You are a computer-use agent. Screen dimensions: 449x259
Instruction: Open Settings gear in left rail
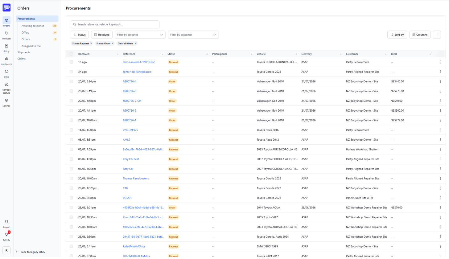(6, 102)
